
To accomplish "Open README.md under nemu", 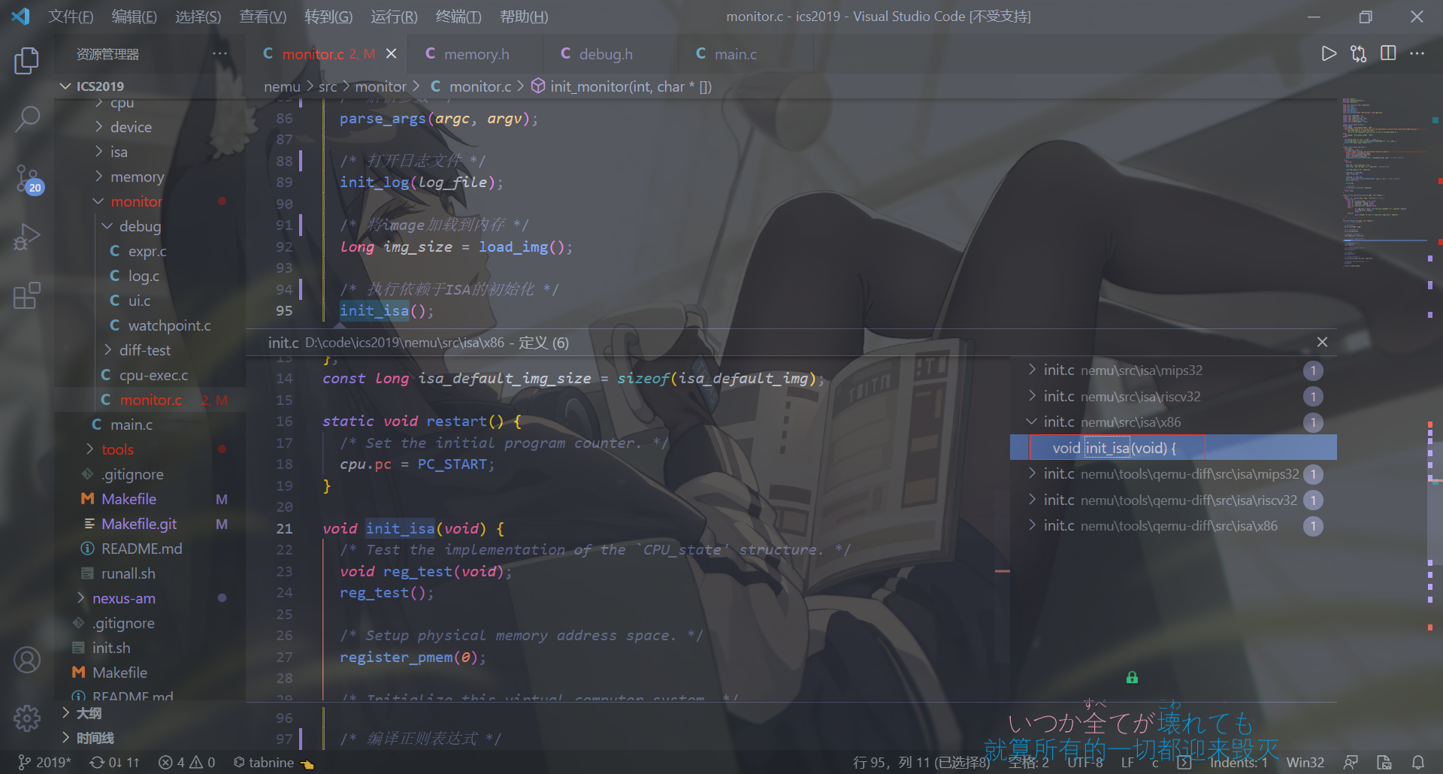I will click(x=150, y=549).
